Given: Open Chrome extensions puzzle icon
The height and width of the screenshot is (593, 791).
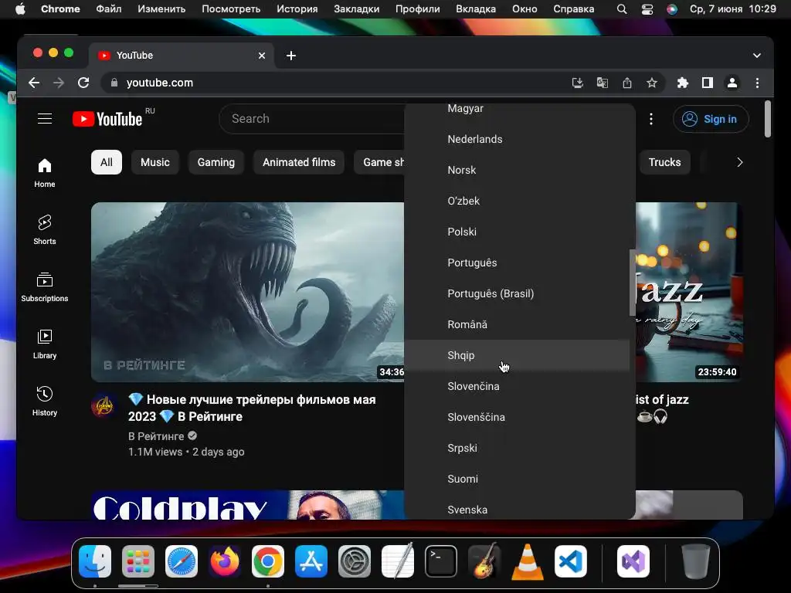Looking at the screenshot, I should 683,83.
